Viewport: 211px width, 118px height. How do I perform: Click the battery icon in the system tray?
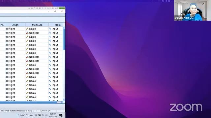(x=40, y=115)
